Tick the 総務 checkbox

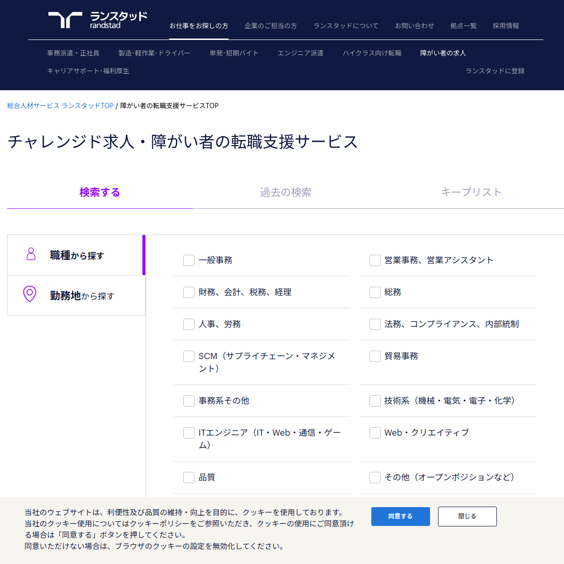(x=375, y=292)
